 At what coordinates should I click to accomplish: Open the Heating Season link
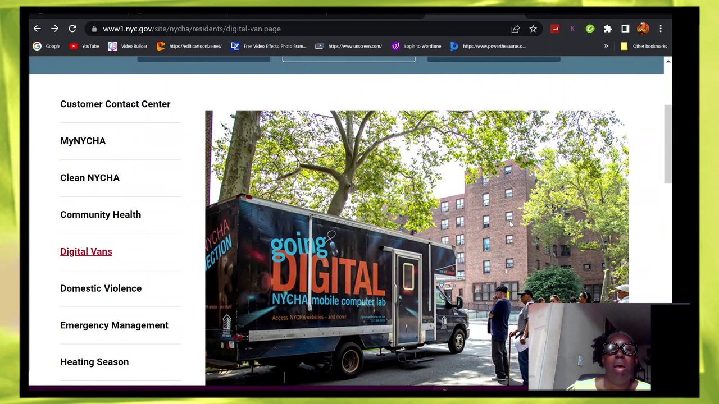click(94, 362)
